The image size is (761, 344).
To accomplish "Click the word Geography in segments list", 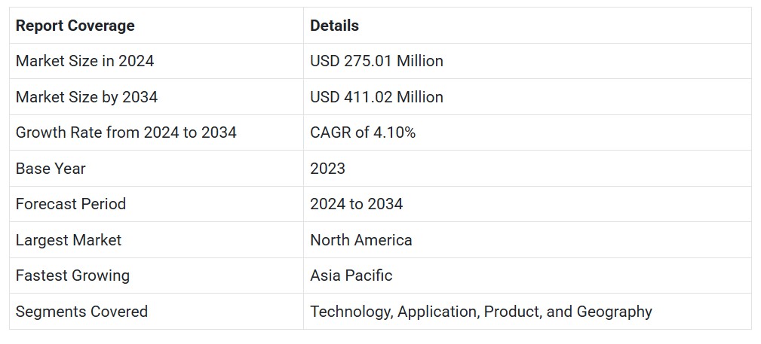I will click(614, 312).
